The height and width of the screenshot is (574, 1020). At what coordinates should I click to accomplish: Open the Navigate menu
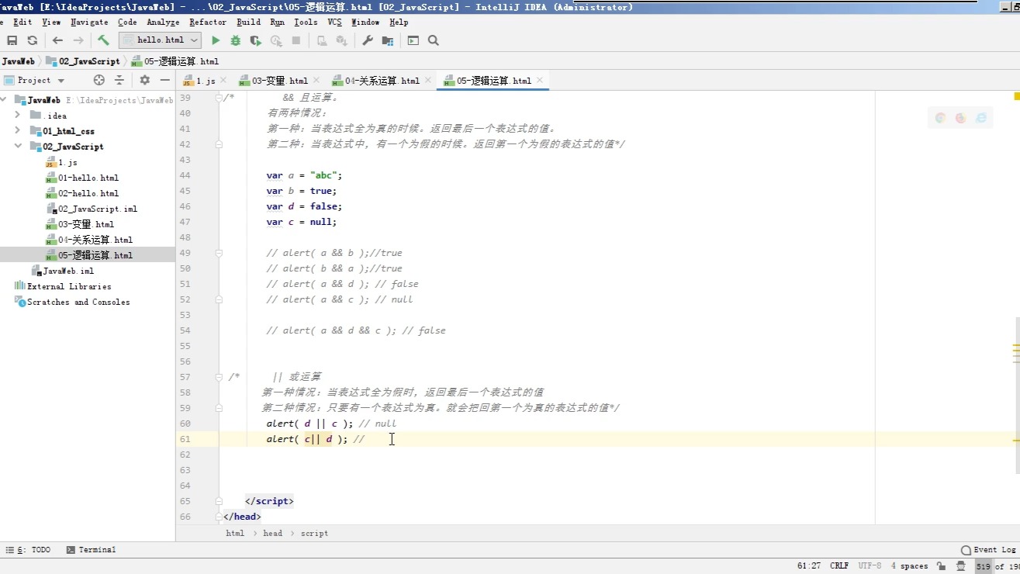pos(89,22)
